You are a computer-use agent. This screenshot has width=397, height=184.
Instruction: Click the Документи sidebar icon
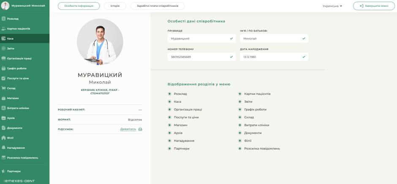click(4, 128)
